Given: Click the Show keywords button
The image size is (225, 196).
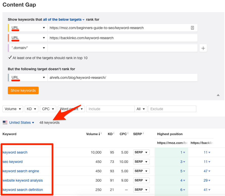Looking at the screenshot, I should pos(23,90).
